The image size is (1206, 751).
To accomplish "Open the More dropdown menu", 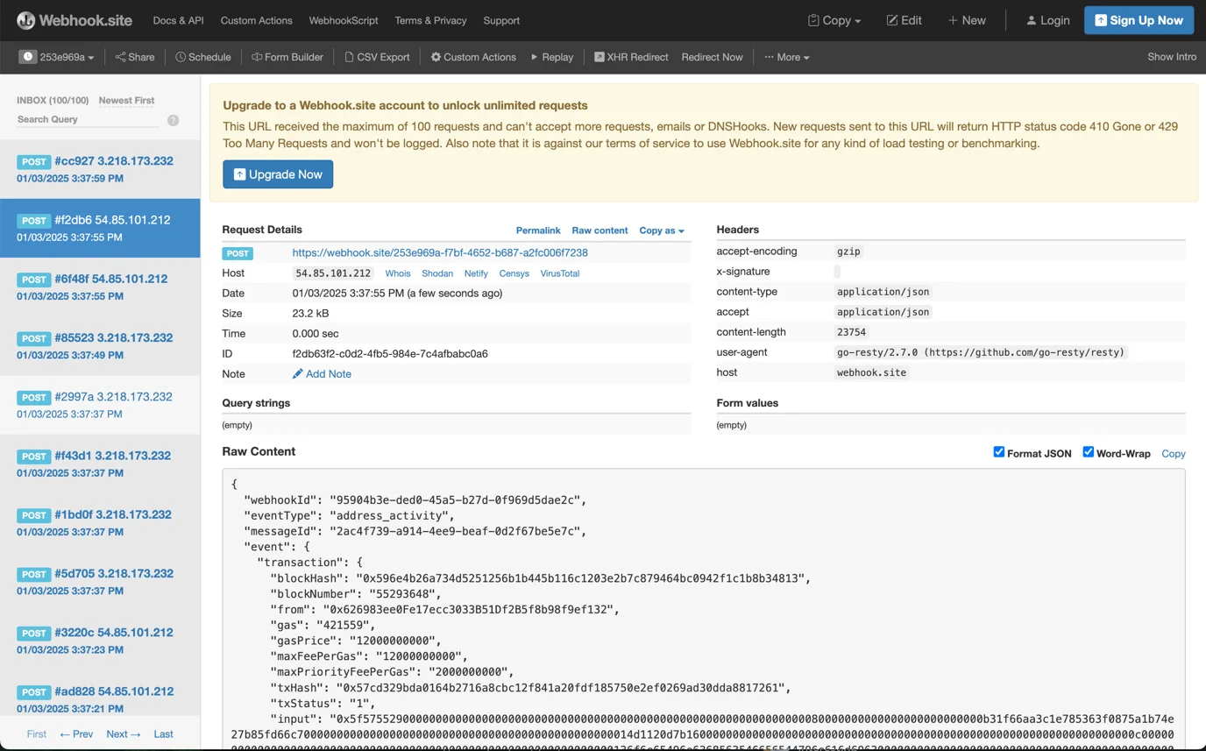I will coord(786,57).
